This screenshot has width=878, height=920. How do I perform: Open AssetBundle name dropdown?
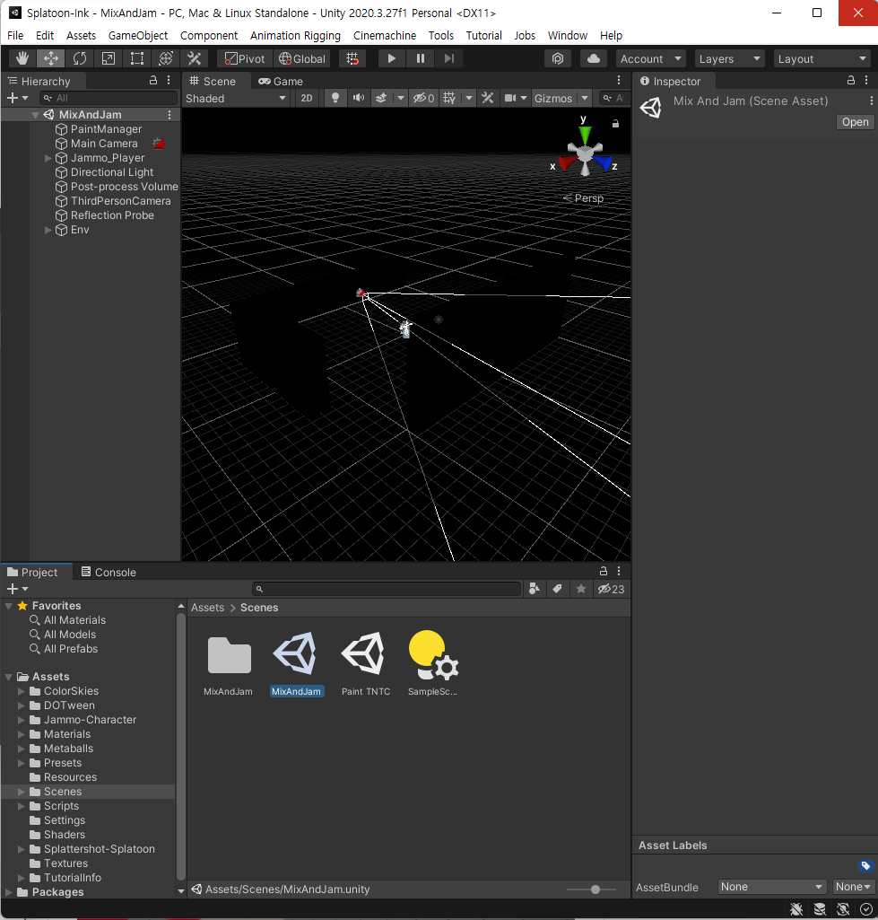pos(772,887)
